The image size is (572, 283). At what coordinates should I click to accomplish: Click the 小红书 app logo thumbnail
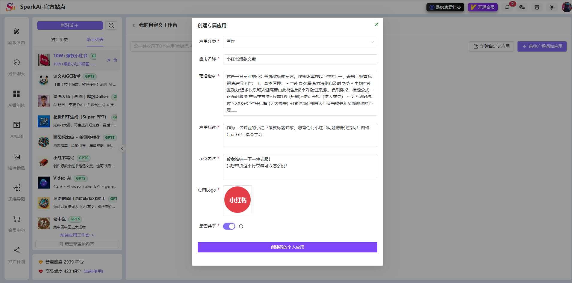(x=237, y=200)
